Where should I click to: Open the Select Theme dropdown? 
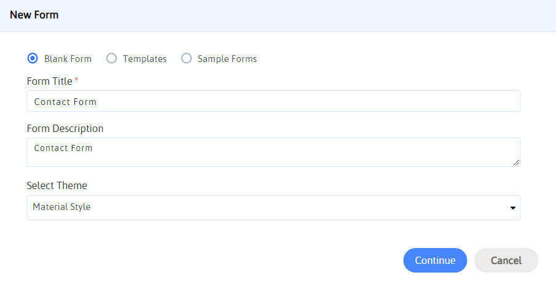click(x=273, y=207)
